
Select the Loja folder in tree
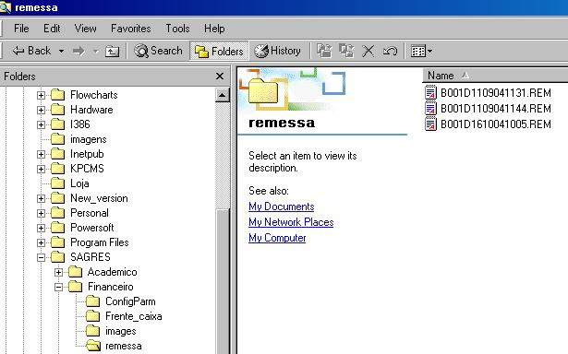coord(79,183)
